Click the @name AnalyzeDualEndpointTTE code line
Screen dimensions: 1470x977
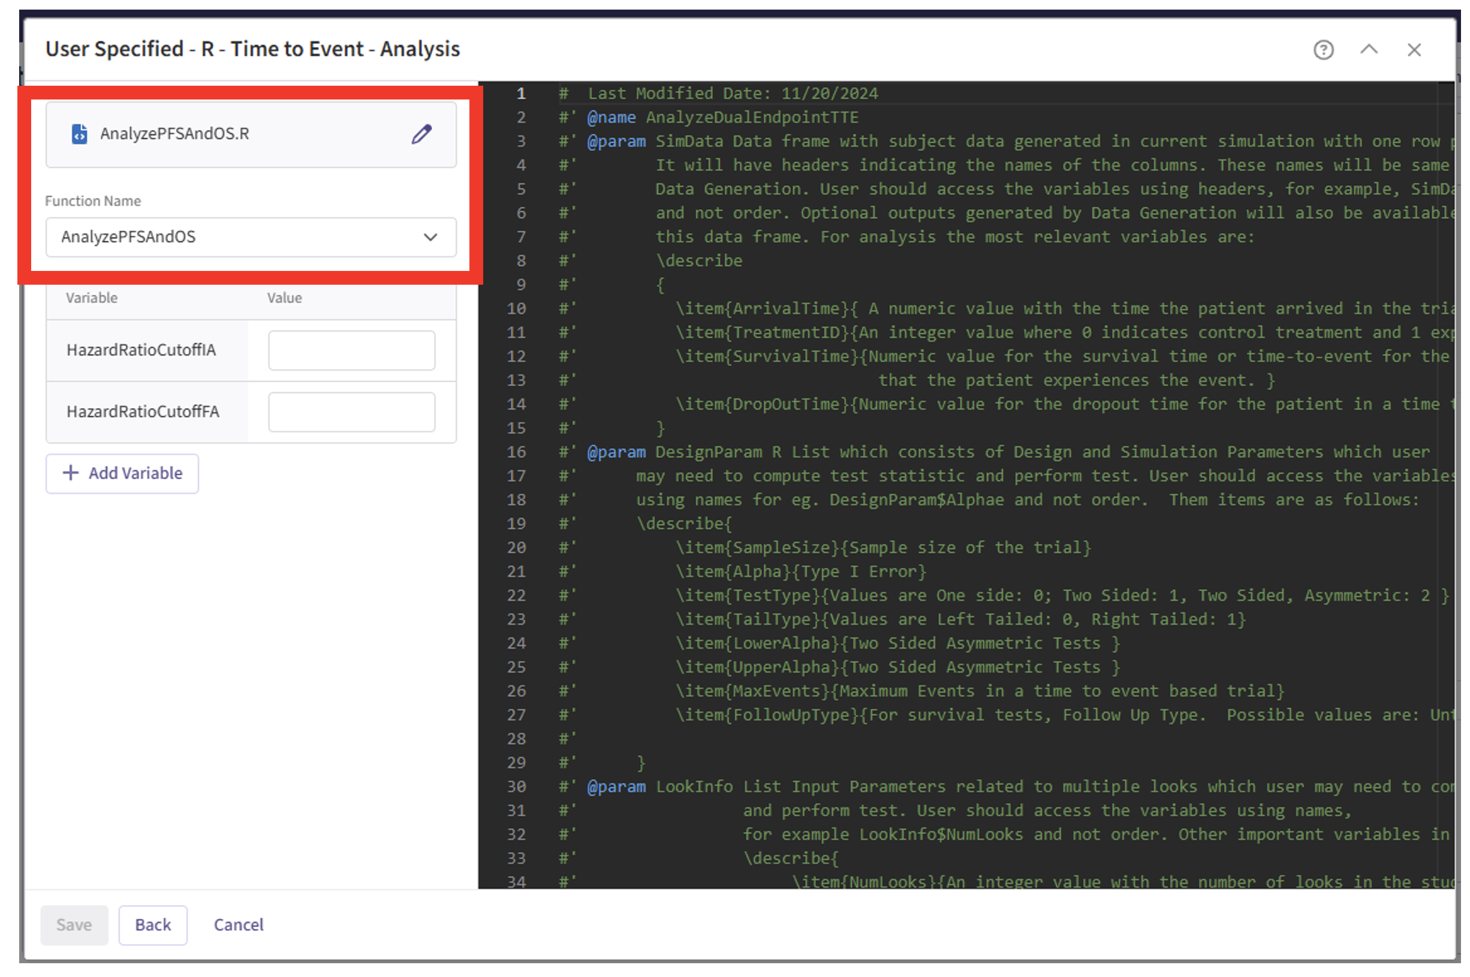coord(723,117)
